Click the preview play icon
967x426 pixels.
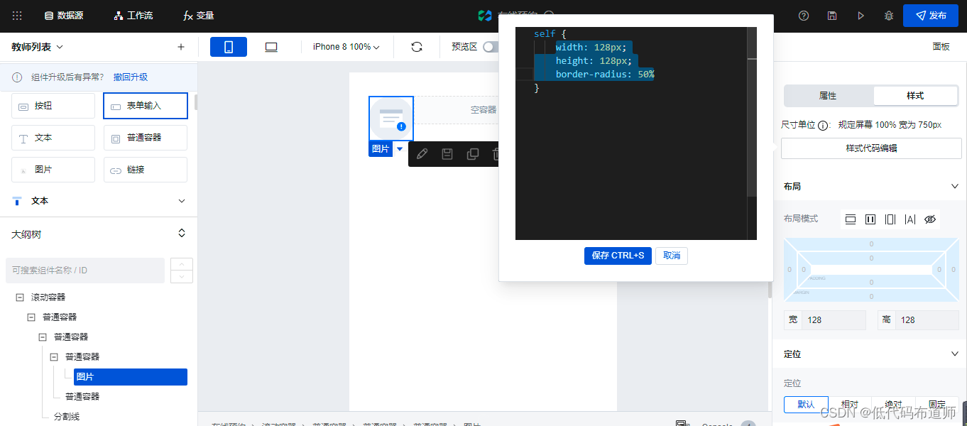(x=861, y=16)
